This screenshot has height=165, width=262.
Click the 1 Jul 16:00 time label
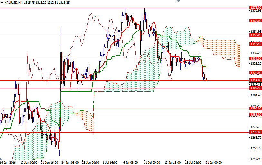point(110,162)
